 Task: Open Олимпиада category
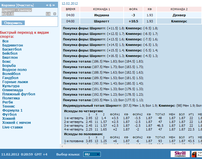coord(13,90)
